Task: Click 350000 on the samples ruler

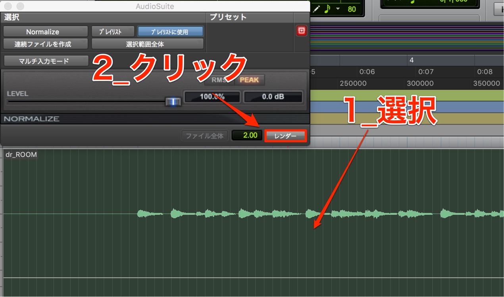Action: tap(487, 83)
